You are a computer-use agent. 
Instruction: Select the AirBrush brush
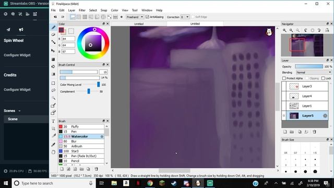[81, 146]
